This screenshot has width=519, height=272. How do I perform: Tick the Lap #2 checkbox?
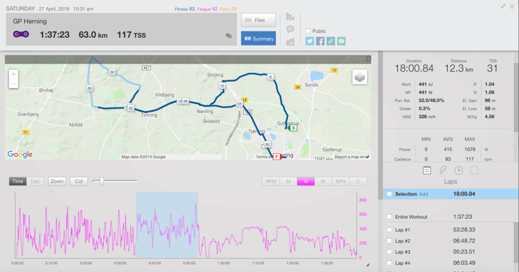tap(389, 241)
